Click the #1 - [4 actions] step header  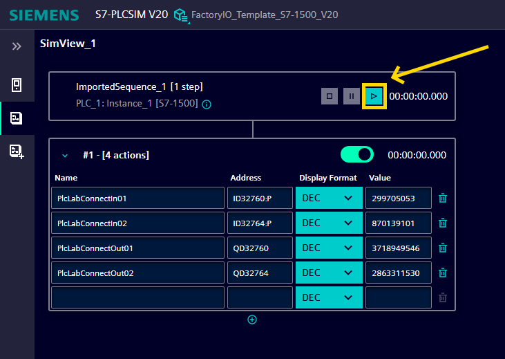(116, 156)
